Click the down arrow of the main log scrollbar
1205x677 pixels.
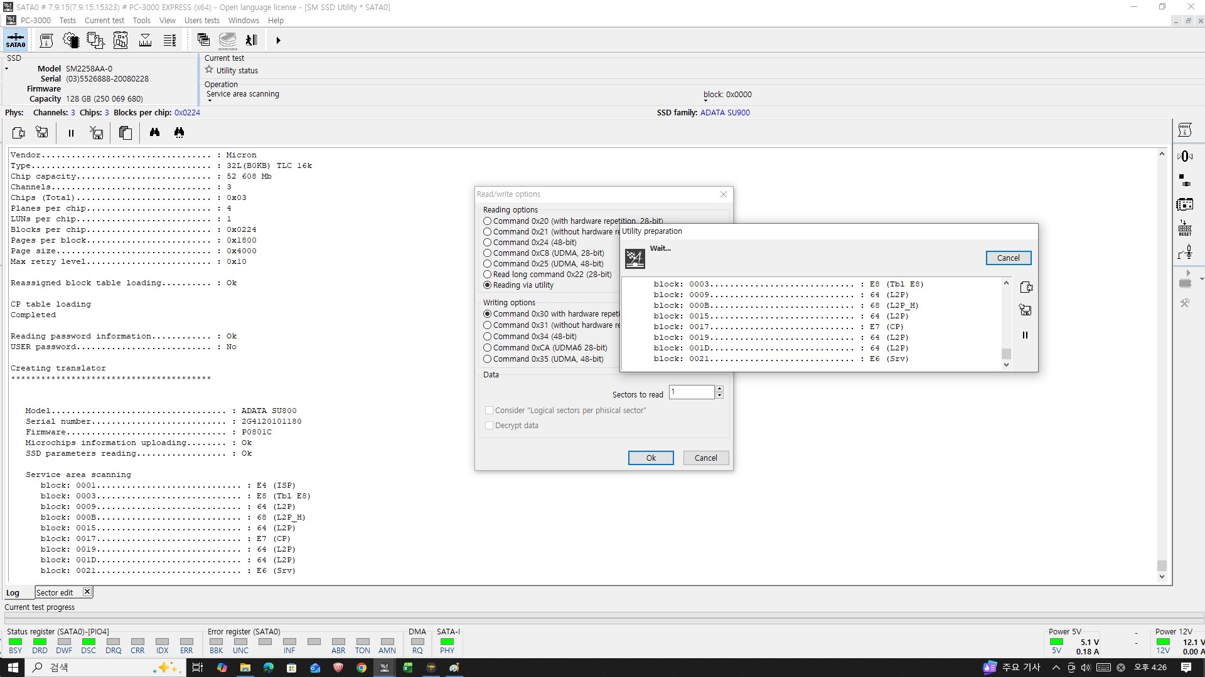[x=1162, y=577]
